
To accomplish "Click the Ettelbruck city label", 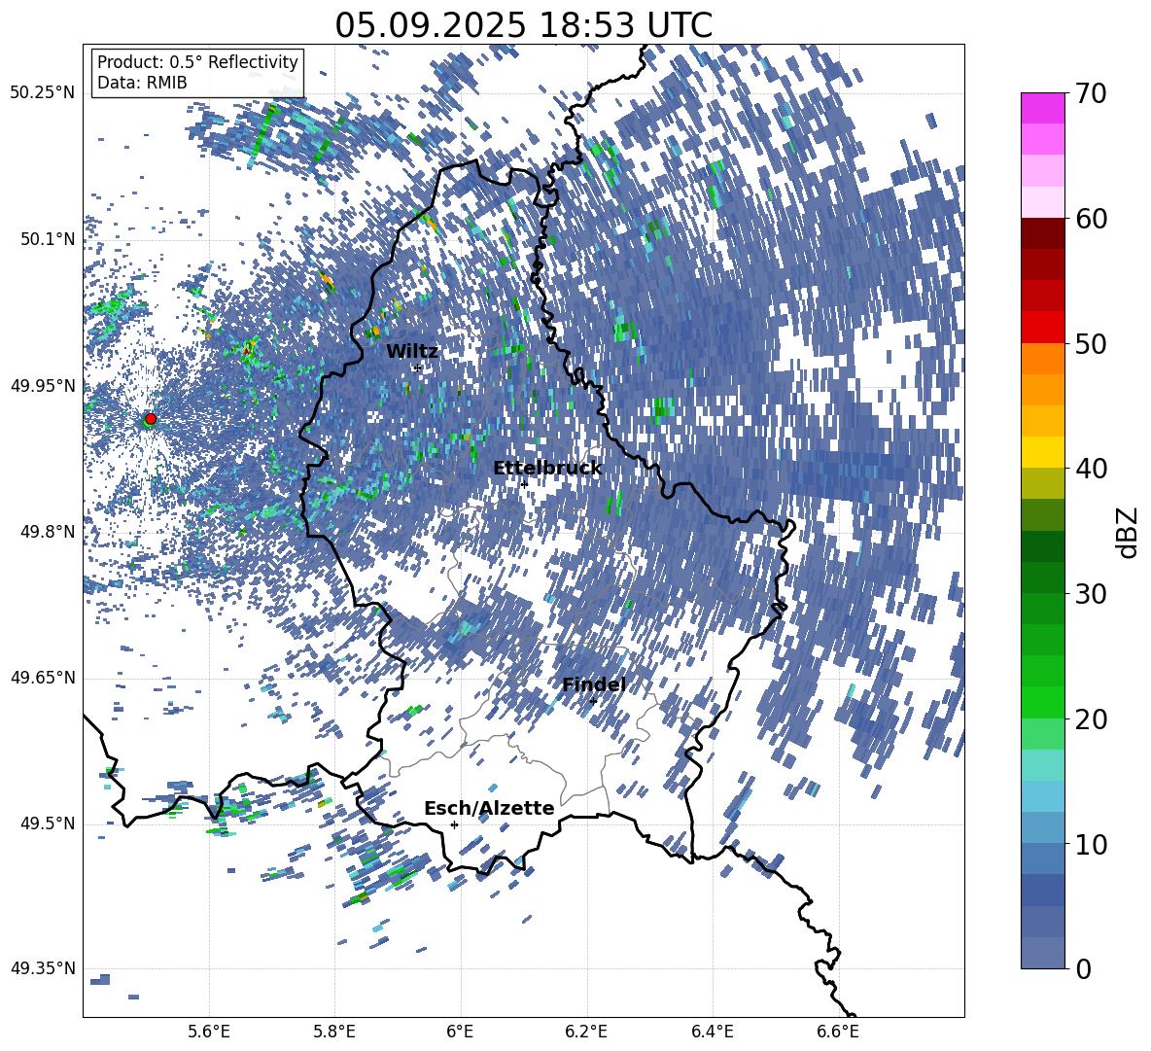I will point(547,469).
